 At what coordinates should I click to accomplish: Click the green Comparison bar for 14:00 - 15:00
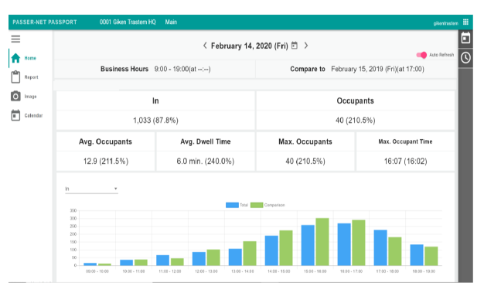(286, 248)
